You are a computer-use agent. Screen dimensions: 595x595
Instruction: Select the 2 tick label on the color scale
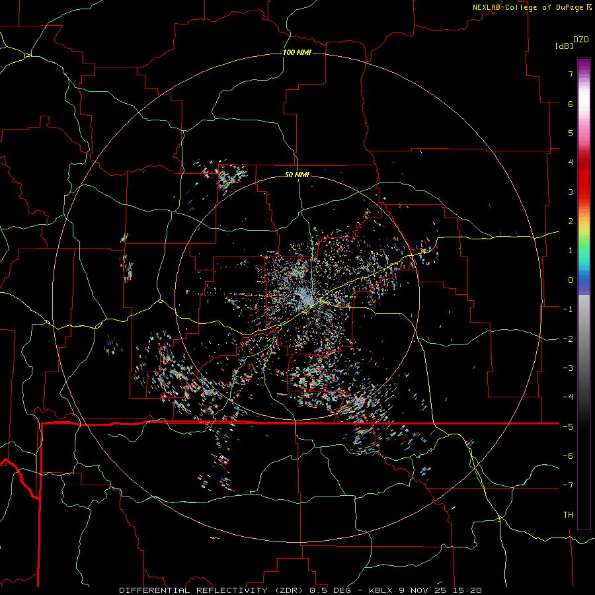coord(571,221)
